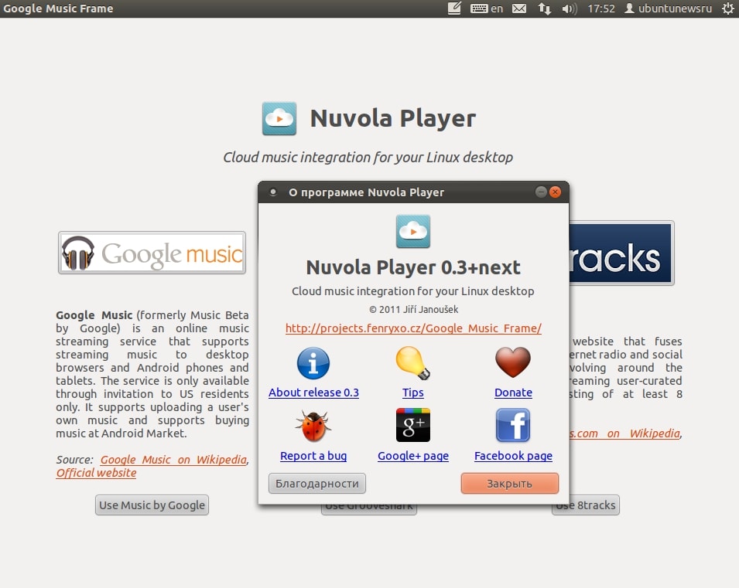
Task: Open the keyboard layout en indicator
Action: (487, 8)
